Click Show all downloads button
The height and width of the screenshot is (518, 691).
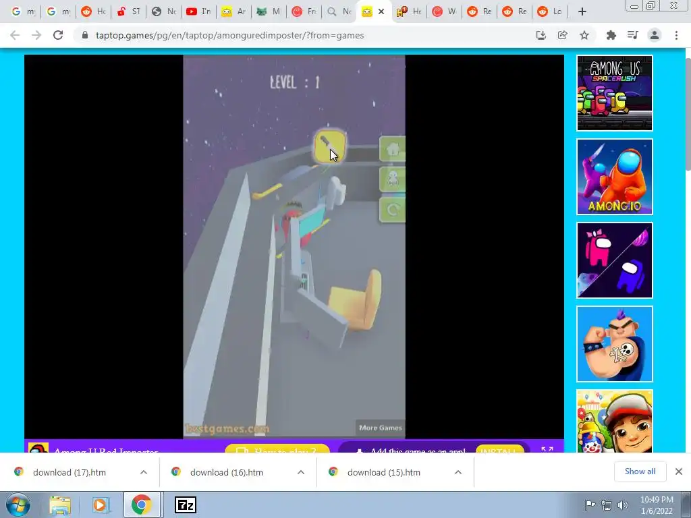tap(640, 471)
